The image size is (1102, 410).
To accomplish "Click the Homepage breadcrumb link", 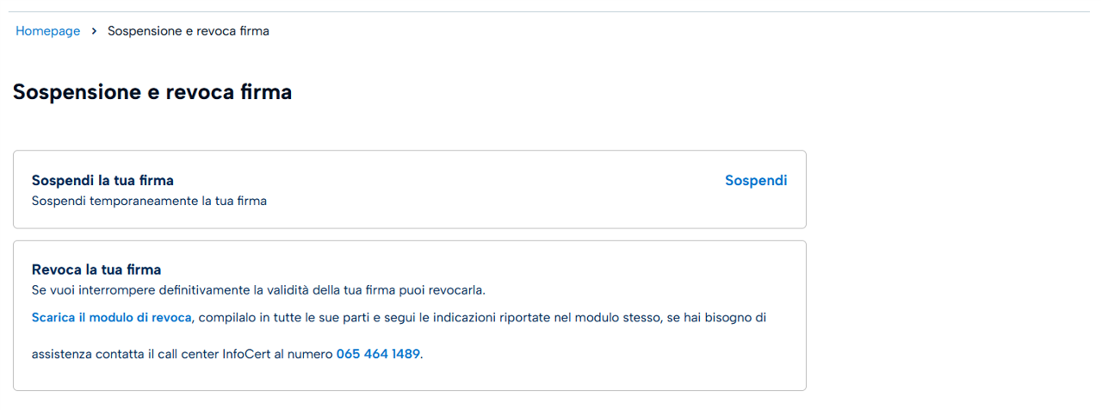I will pyautogui.click(x=47, y=31).
